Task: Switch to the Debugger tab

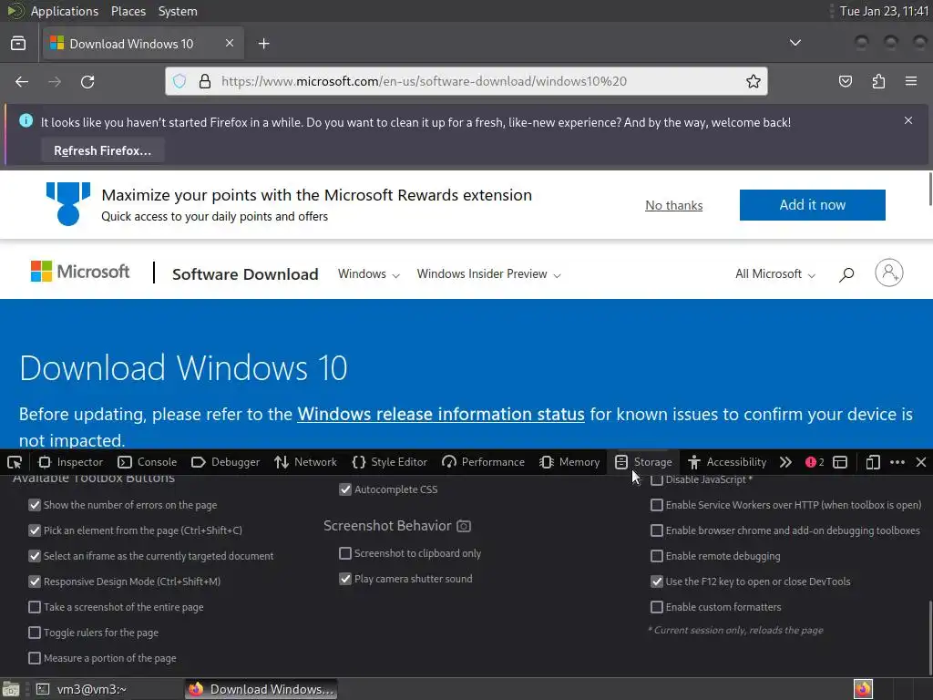Action: [x=226, y=462]
